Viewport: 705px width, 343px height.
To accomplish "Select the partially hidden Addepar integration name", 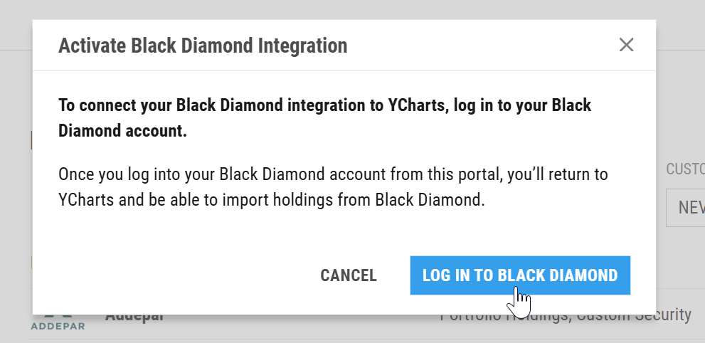I will [x=134, y=317].
